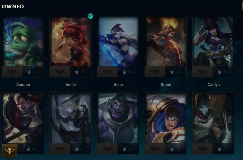Click the Brand name label

pos(166,85)
